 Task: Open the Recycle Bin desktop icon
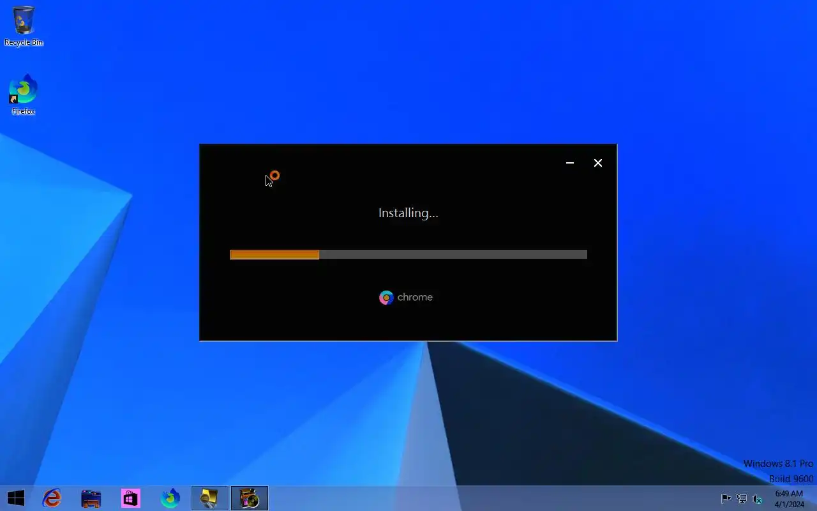(24, 26)
